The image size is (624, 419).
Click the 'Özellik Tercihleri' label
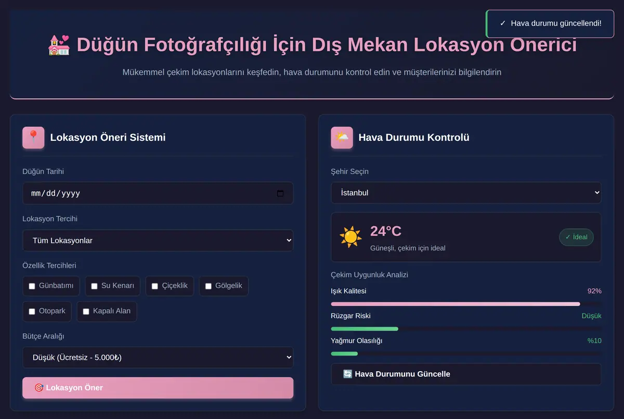point(49,266)
